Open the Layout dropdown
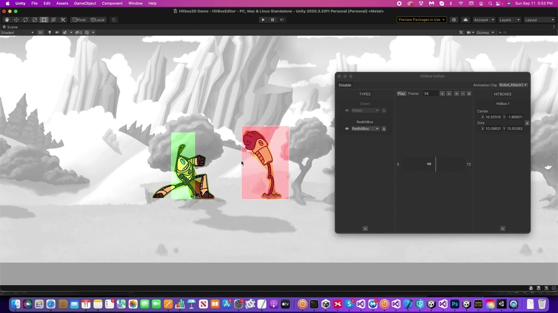Screen dimensions: 558x313 coord(539,20)
